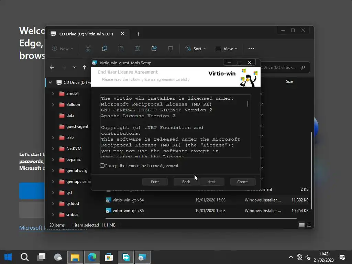This screenshot has width=352, height=264.
Task: Expand the Balloon folder
Action: 53,104
